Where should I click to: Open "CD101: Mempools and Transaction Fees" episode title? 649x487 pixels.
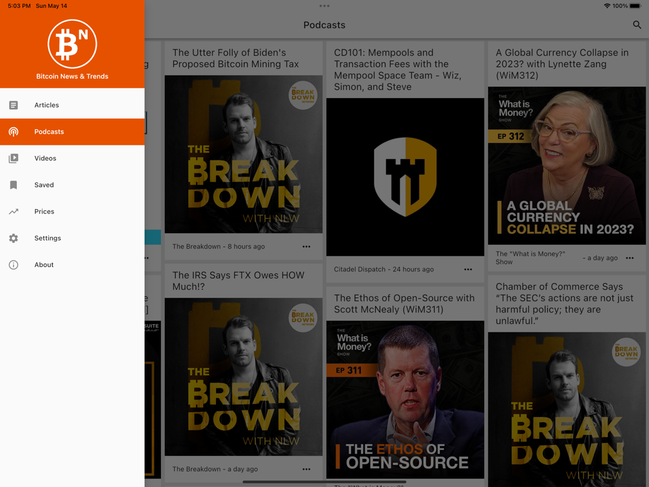pyautogui.click(x=398, y=69)
